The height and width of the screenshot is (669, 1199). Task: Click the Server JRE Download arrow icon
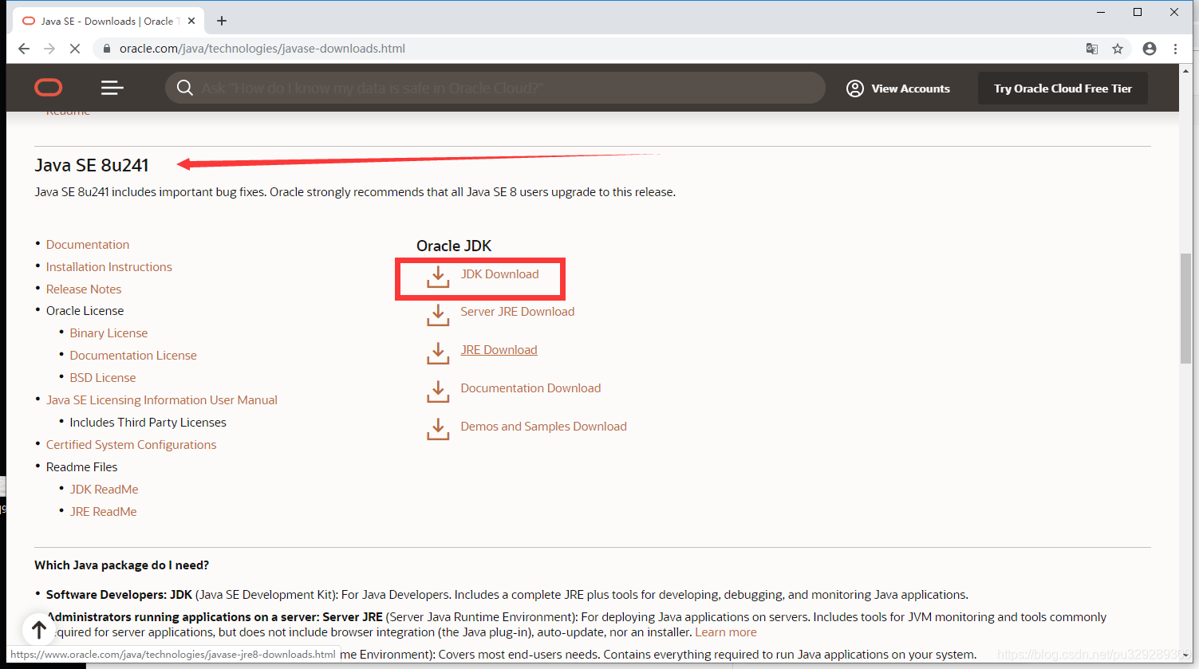tap(438, 314)
